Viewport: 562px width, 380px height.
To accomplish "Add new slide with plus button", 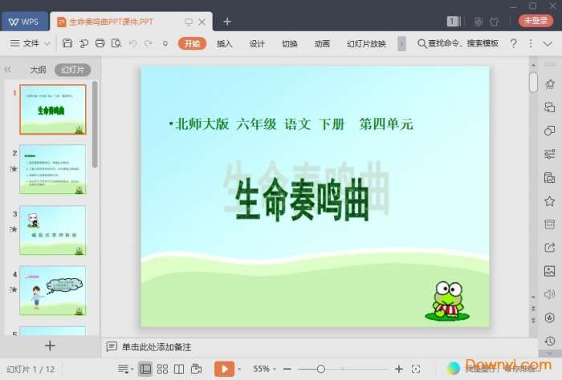I will (50, 346).
